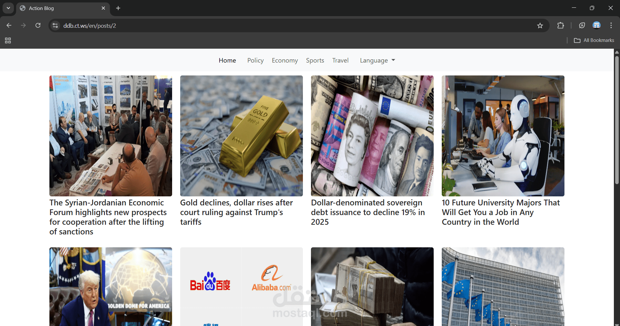Click the page vertical scrollbar thumb
The image size is (620, 326).
tap(617, 120)
